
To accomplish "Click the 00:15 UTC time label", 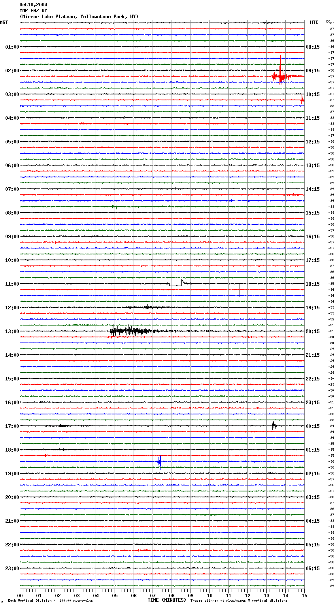I will tap(313, 426).
